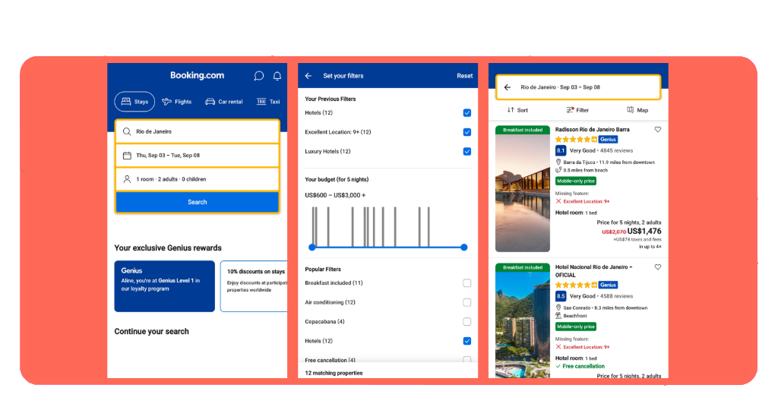
Task: Check Copacabana (4) filter
Action: [x=467, y=322]
